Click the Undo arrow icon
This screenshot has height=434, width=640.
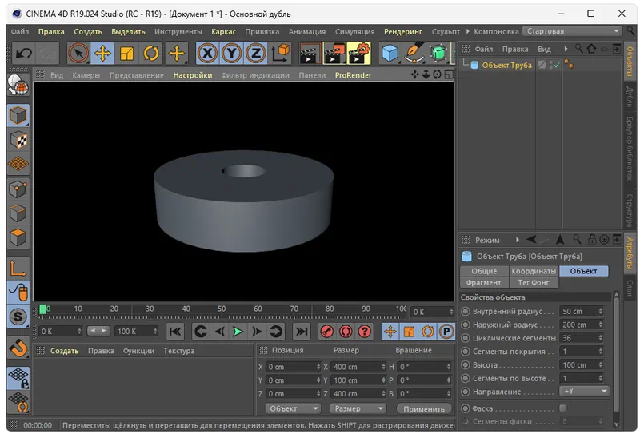pyautogui.click(x=24, y=53)
